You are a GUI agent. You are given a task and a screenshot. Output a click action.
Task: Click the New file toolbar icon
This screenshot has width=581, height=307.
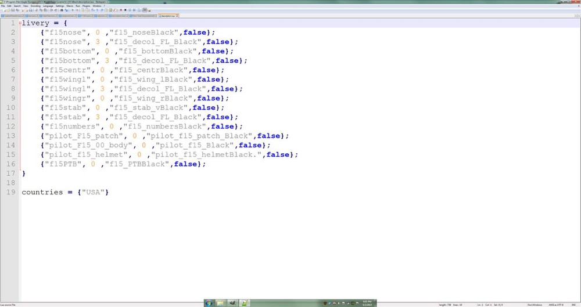coord(4,10)
